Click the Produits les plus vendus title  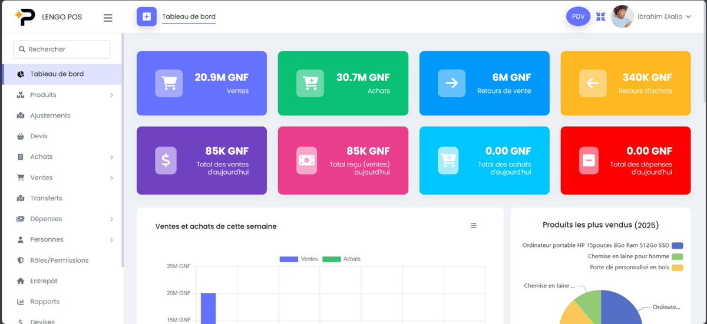pyautogui.click(x=600, y=225)
